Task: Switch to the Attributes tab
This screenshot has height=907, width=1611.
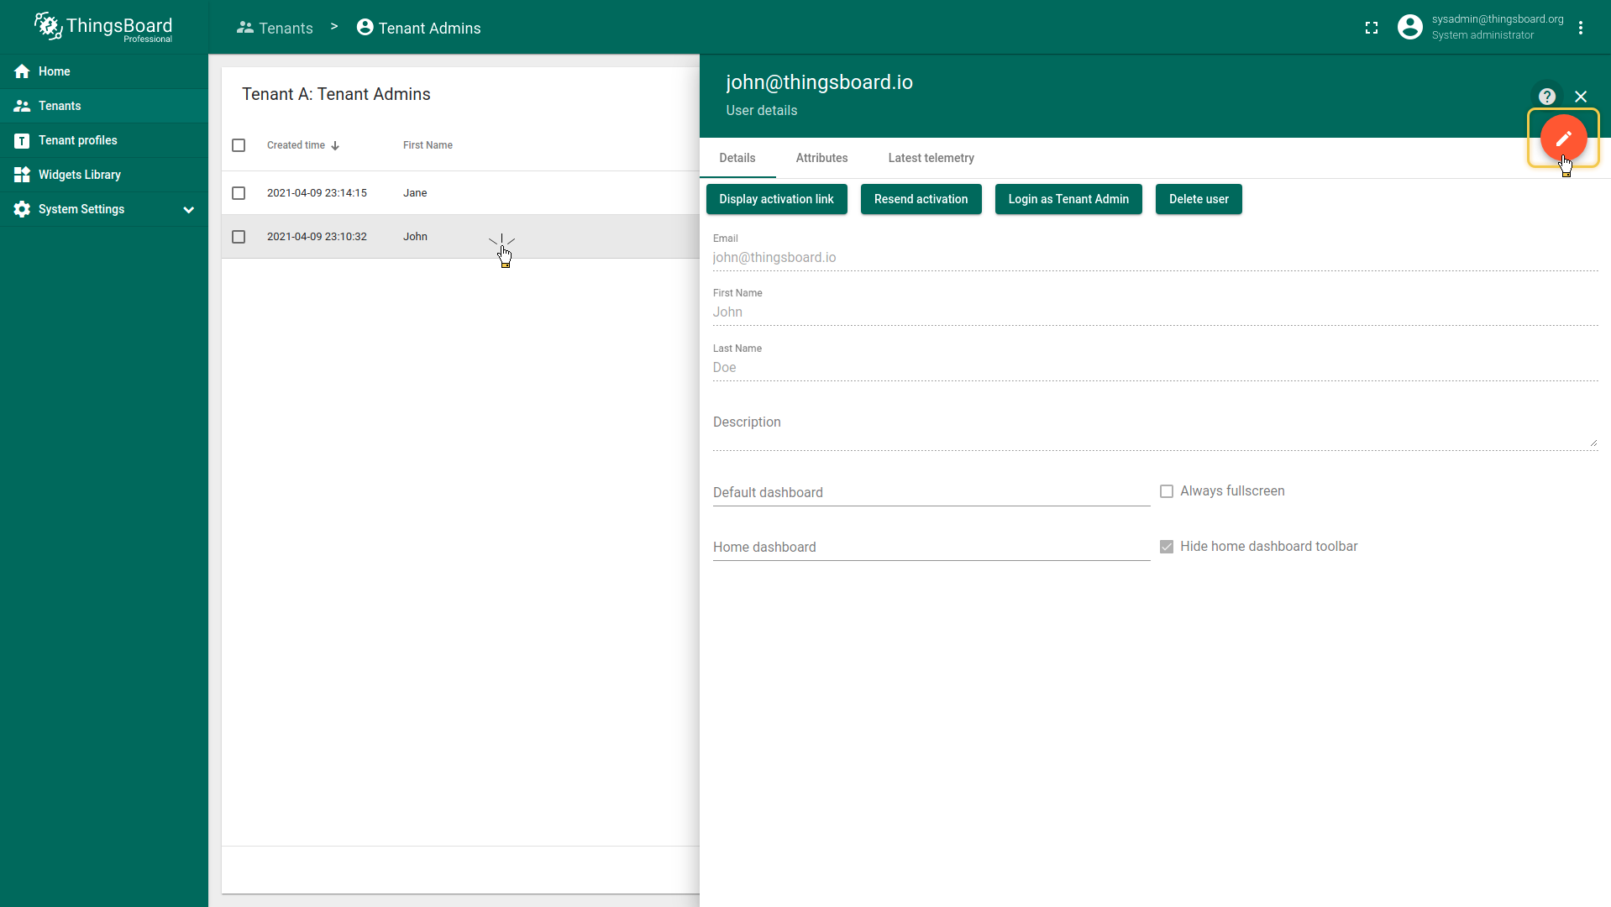Action: click(x=821, y=158)
